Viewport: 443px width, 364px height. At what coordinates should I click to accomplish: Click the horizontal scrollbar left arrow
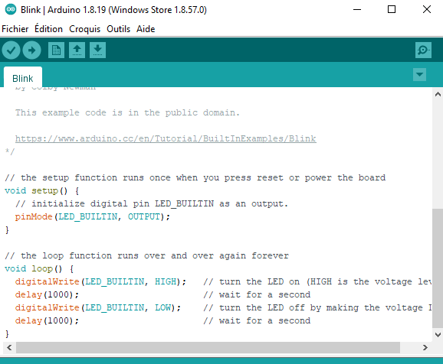point(9,347)
